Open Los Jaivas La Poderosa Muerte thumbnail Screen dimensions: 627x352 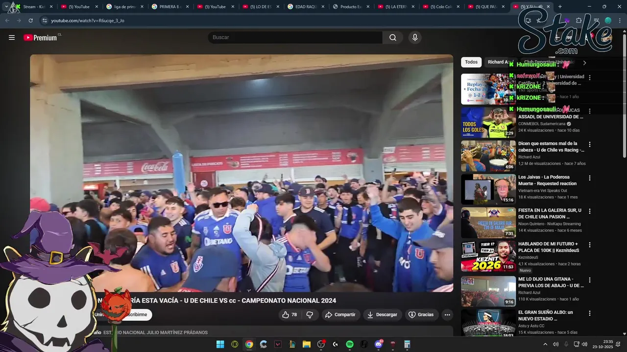point(488,189)
